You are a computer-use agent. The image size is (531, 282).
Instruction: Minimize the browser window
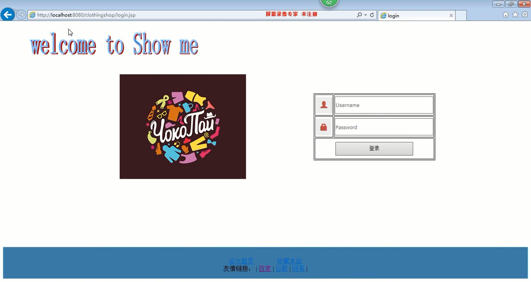(x=498, y=4)
